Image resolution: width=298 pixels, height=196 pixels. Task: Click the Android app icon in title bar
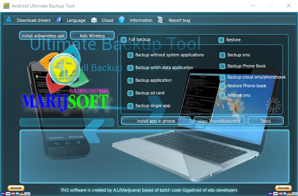[6, 6]
